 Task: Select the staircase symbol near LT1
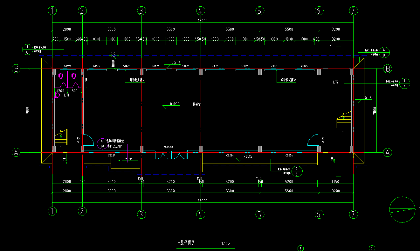pyautogui.click(x=61, y=137)
